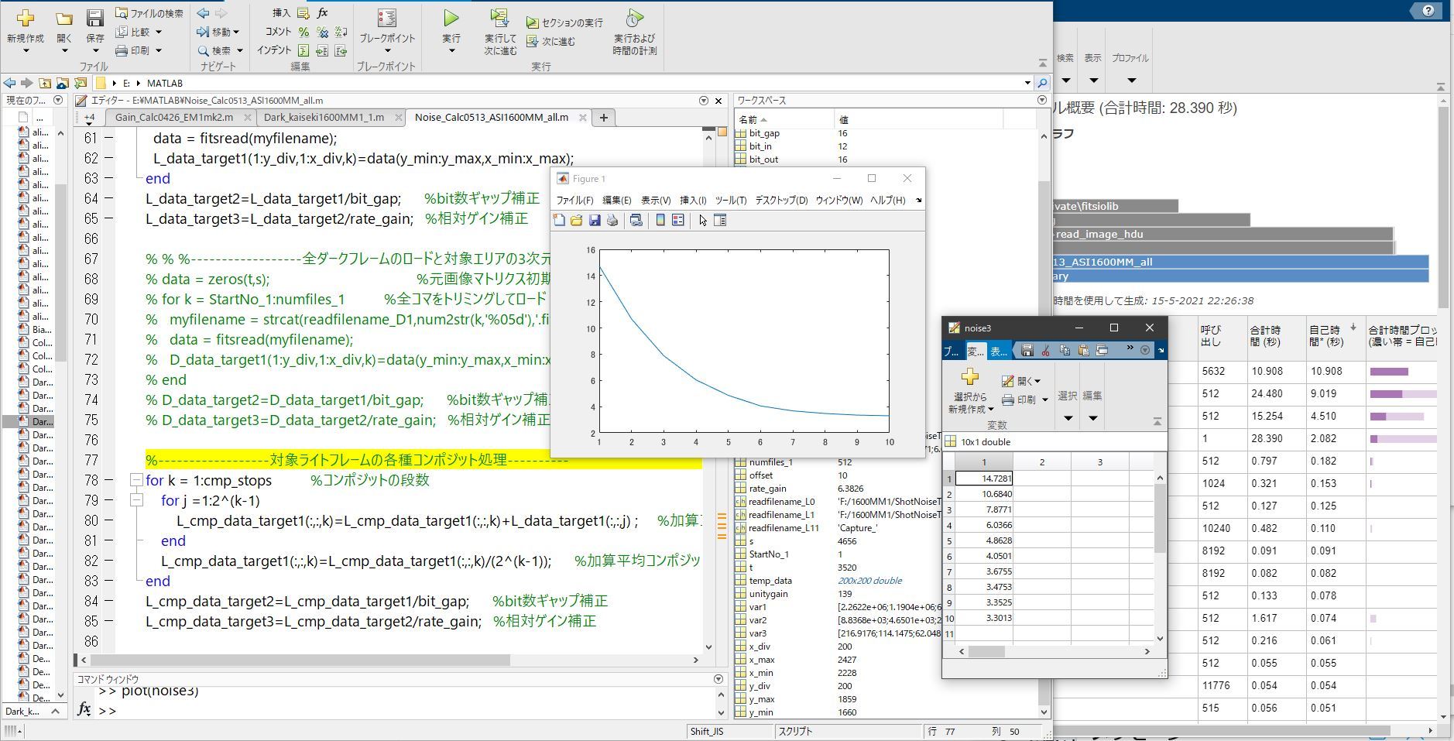The width and height of the screenshot is (1454, 741).
Task: Click the navigate back arrow in ナビゲート group
Action: pyautogui.click(x=203, y=13)
